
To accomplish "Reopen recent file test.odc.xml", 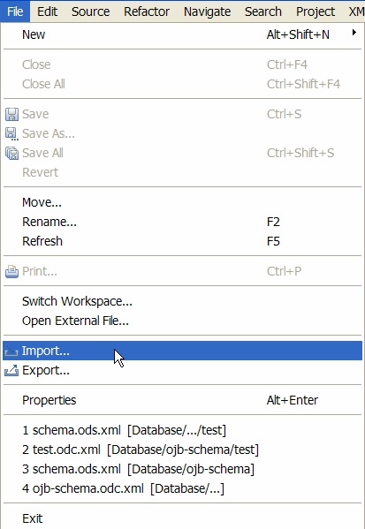I will point(182,450).
